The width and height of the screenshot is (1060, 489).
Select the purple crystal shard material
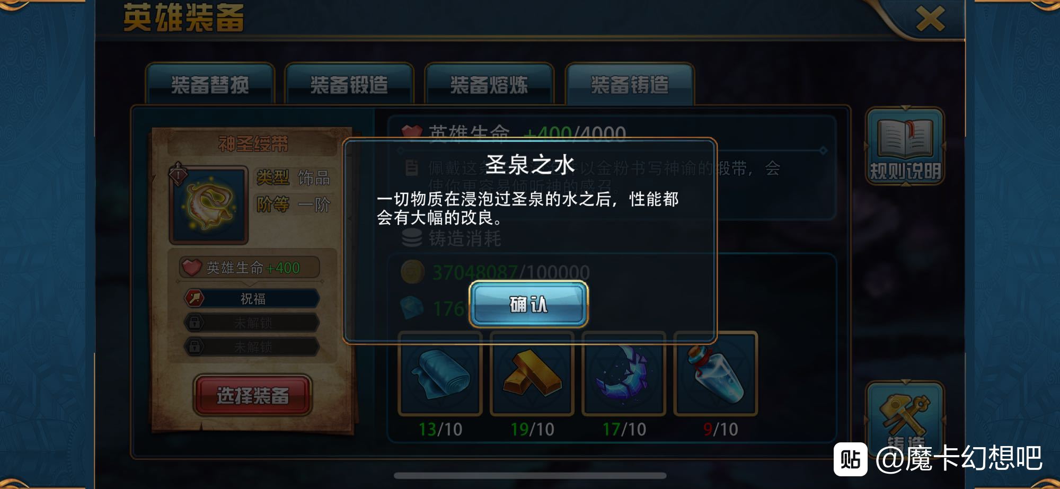point(624,374)
